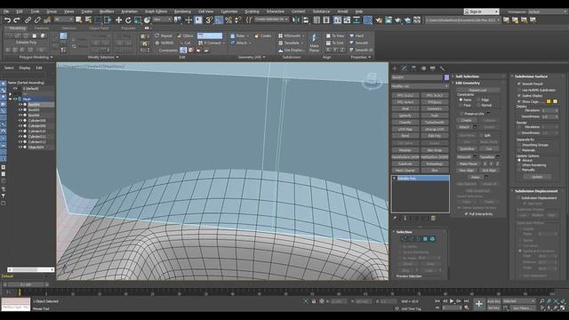Click the Scene Explorer horizontal scrollbar
Image resolution: width=569 pixels, height=320 pixels.
(31, 269)
